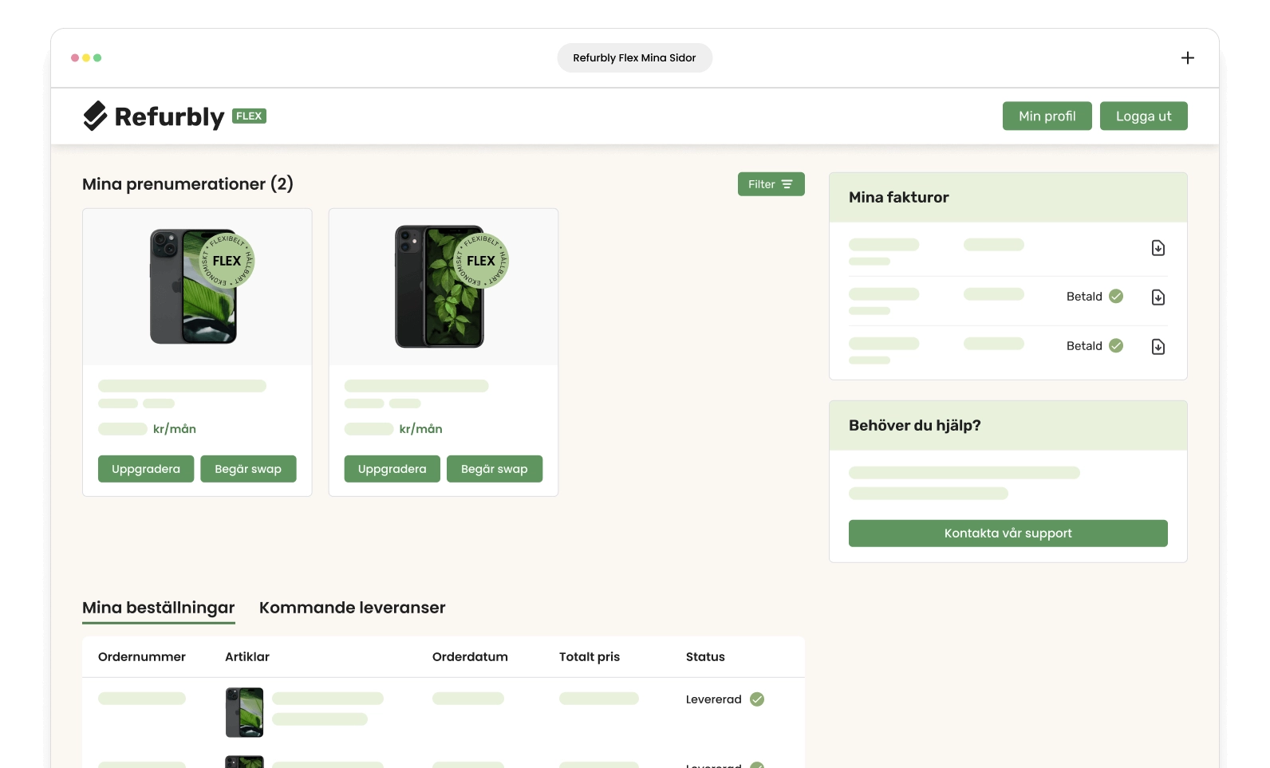1270x768 pixels.
Task: Click the Artiklar column header
Action: tap(247, 657)
